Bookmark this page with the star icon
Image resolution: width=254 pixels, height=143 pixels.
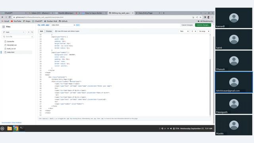click(x=200, y=17)
